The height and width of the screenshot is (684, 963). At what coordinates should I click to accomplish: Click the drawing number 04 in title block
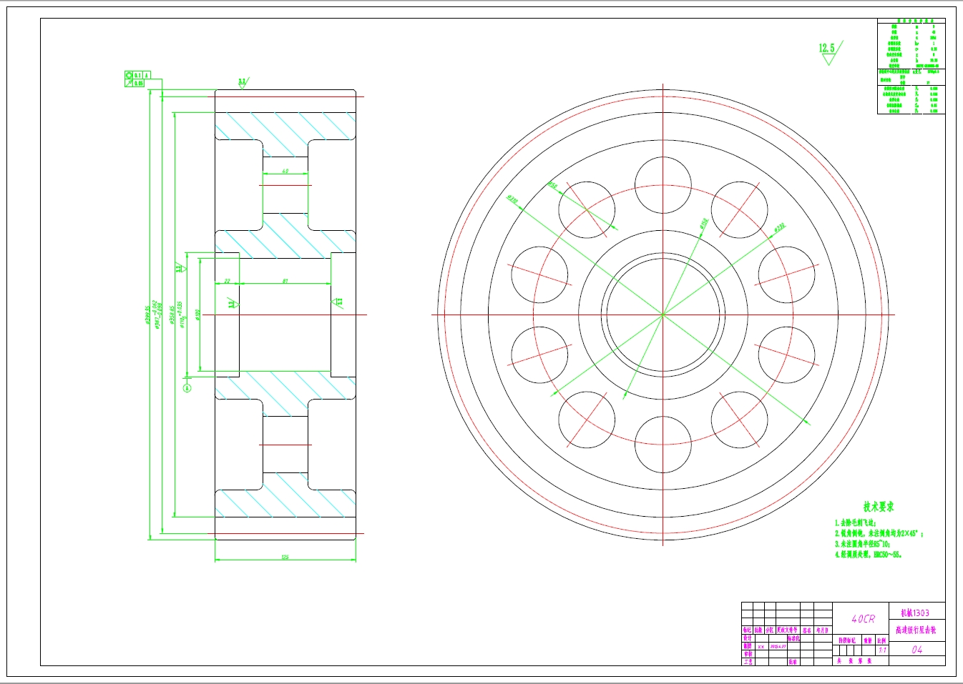click(x=917, y=650)
